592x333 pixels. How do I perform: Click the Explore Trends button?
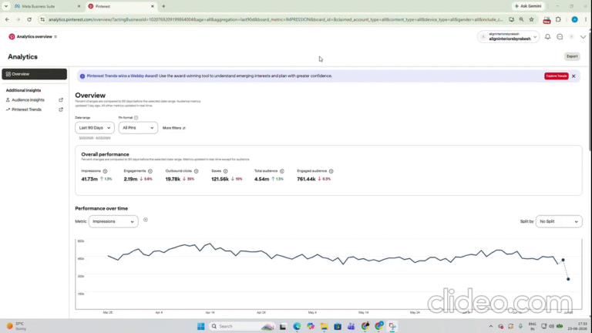[x=556, y=76]
